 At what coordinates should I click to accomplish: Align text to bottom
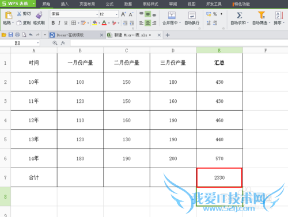(154, 14)
